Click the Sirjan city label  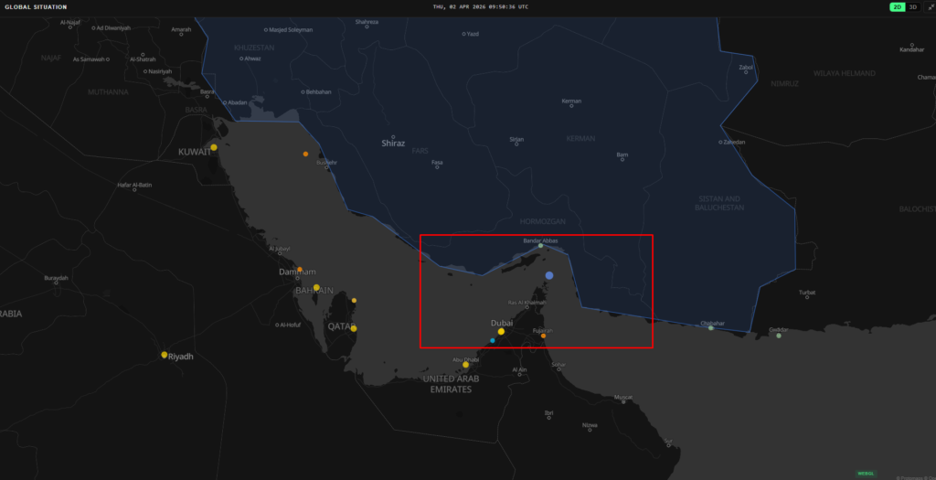tap(516, 139)
